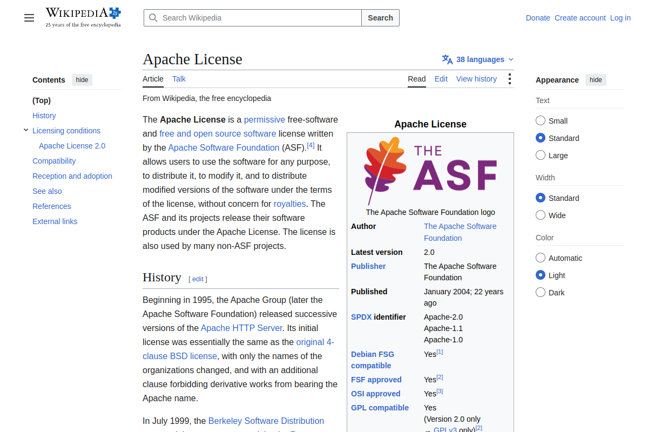Click citation [3] beside OSI approved Yes
This screenshot has width=648, height=432.
(440, 391)
